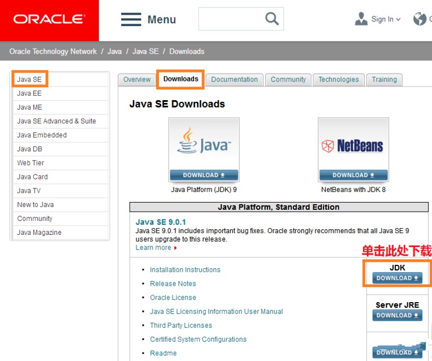Screen dimensions: 432x361
Task: Click the search magnifier icon
Action: tap(272, 19)
